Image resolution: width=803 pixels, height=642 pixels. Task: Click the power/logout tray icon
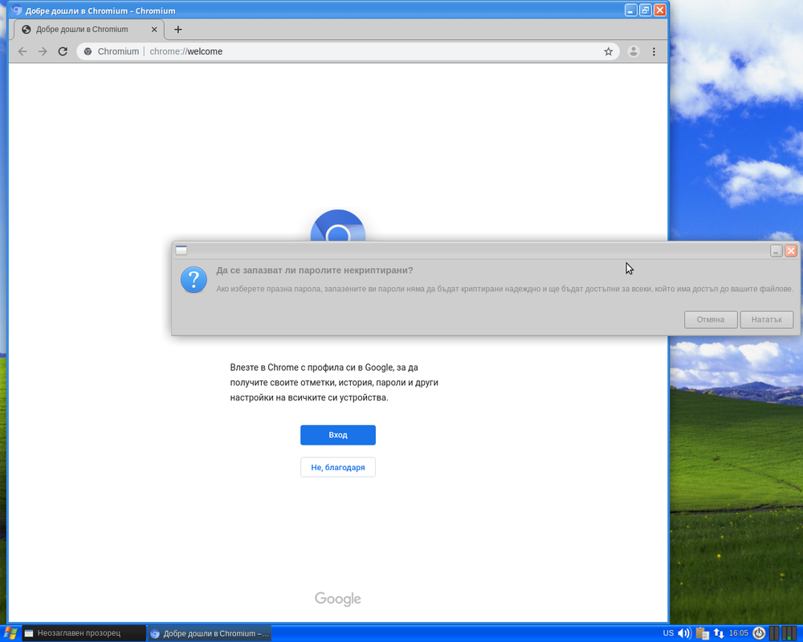pyautogui.click(x=759, y=633)
